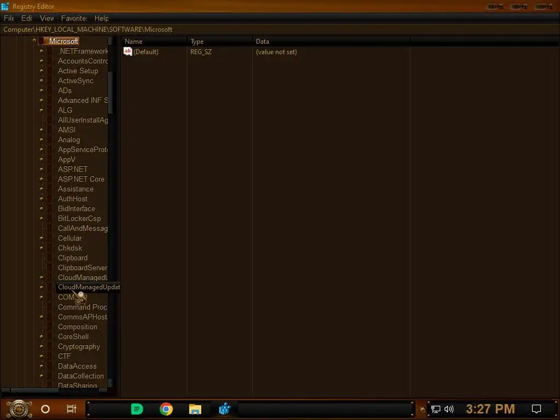Expand the AMSI key

click(42, 130)
